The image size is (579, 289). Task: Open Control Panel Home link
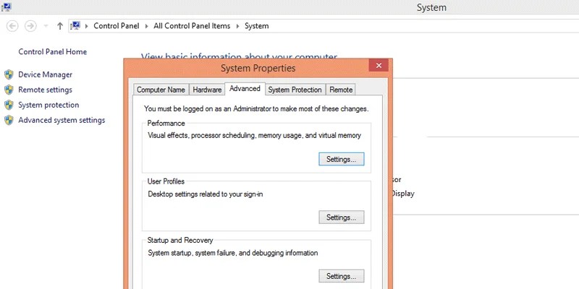[x=52, y=51]
